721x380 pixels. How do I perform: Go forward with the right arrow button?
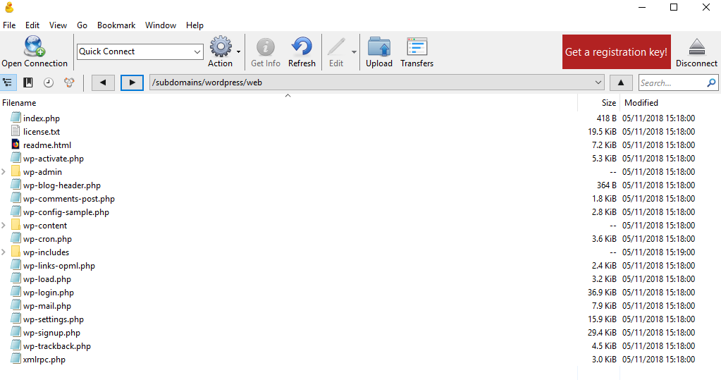click(132, 82)
